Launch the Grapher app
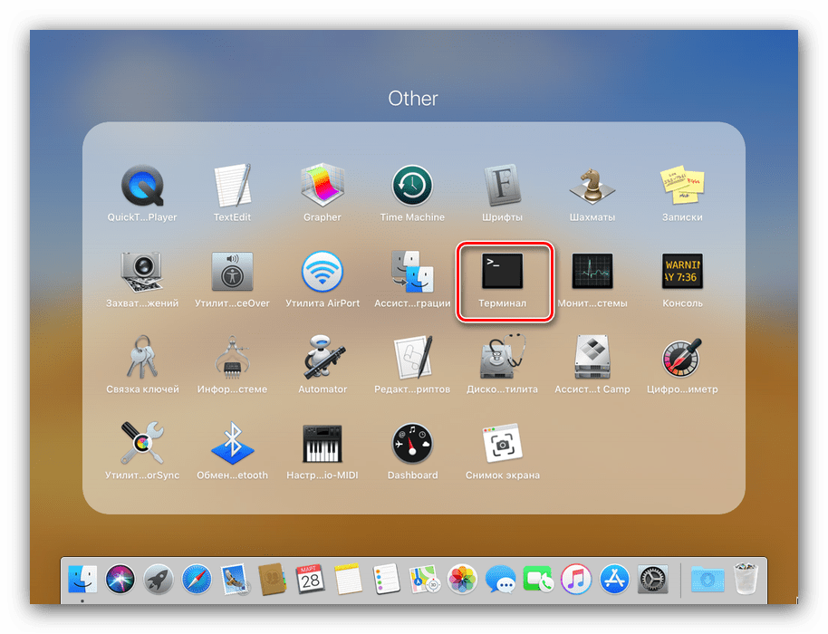The height and width of the screenshot is (634, 828). click(323, 186)
